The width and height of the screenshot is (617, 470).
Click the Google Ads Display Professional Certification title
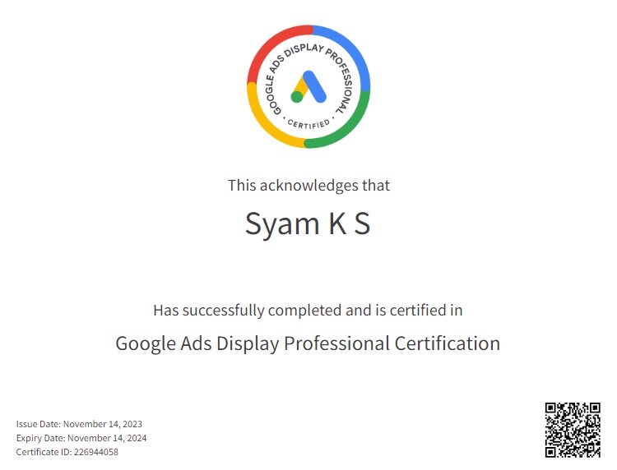click(308, 343)
